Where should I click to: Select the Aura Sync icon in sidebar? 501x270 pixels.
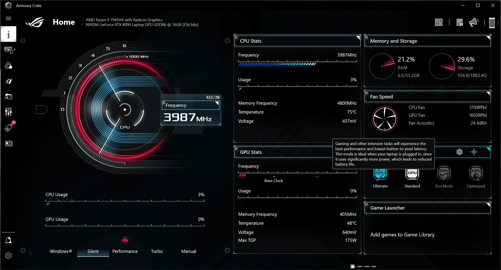[x=9, y=66]
